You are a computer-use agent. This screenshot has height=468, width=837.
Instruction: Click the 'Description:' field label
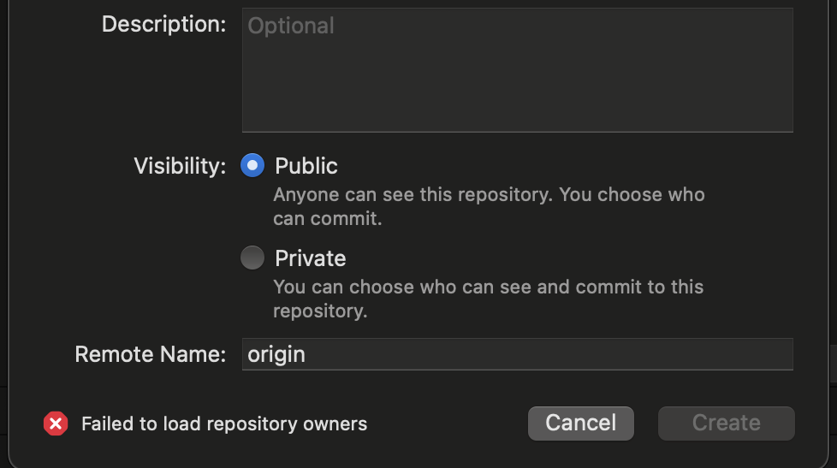(163, 24)
